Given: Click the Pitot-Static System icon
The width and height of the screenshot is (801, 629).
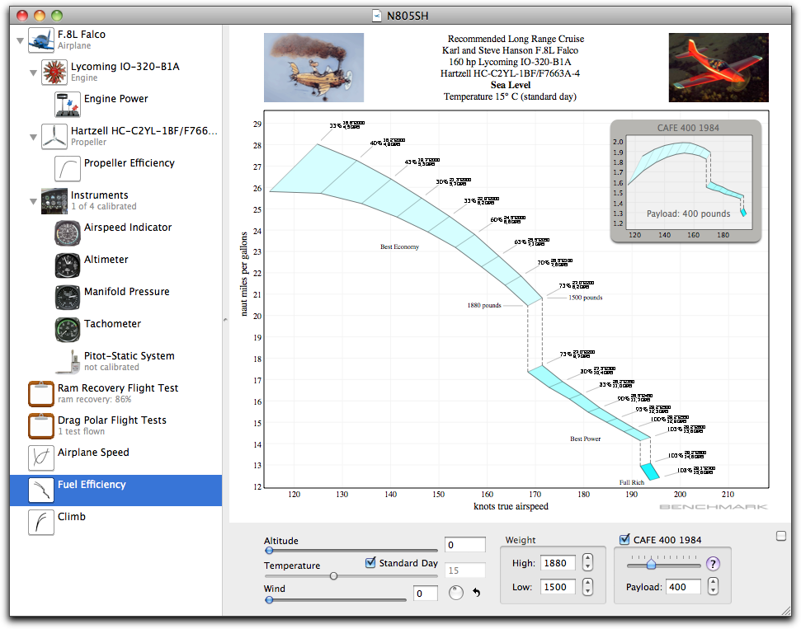Looking at the screenshot, I should click(68, 361).
